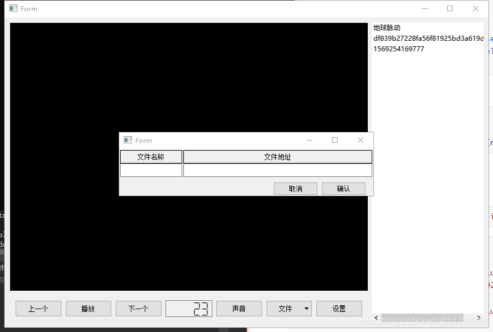
Task: Click the horizontal scrollbar thumb of the list
Action: (422, 317)
